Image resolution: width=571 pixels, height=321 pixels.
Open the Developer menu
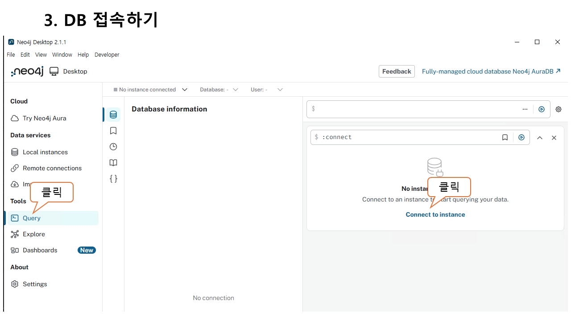pyautogui.click(x=107, y=55)
